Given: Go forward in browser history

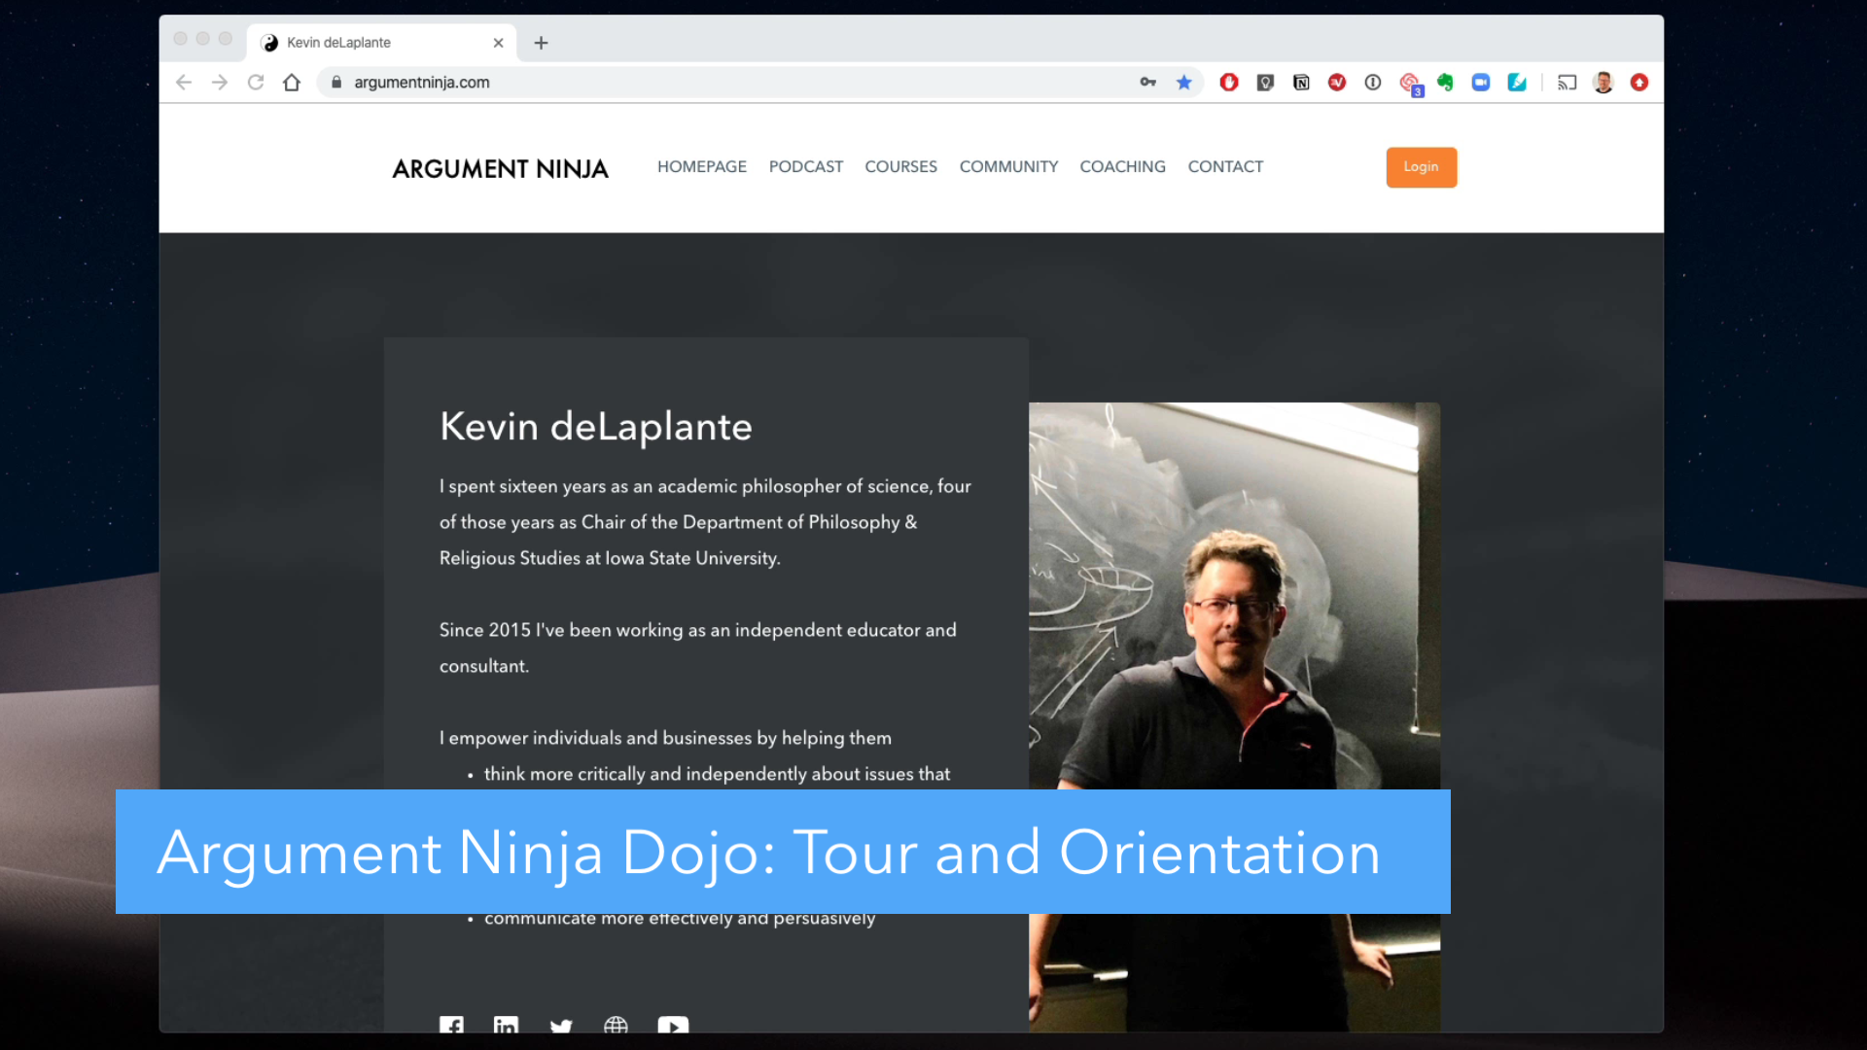Looking at the screenshot, I should 220,83.
